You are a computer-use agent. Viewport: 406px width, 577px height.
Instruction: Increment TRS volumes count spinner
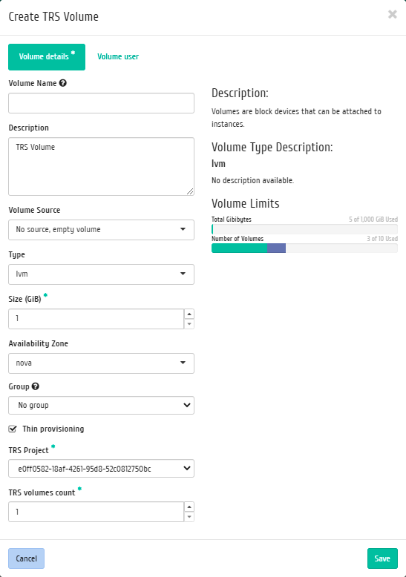point(189,507)
